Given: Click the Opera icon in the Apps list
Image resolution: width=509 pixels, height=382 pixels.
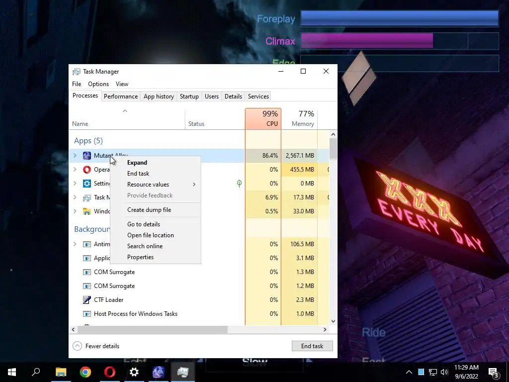Looking at the screenshot, I should pyautogui.click(x=86, y=170).
